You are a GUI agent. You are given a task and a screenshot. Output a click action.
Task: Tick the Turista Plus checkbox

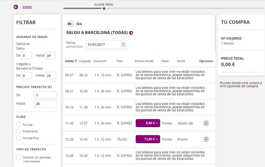pos(19,138)
